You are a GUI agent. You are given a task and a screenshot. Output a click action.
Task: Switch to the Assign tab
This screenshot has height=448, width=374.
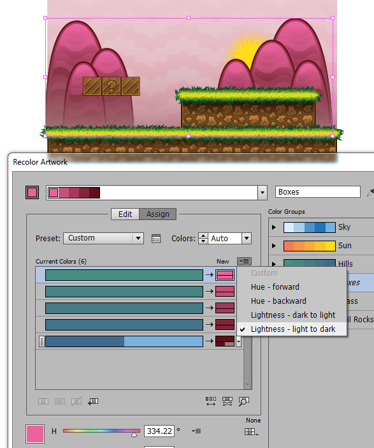pyautogui.click(x=158, y=214)
